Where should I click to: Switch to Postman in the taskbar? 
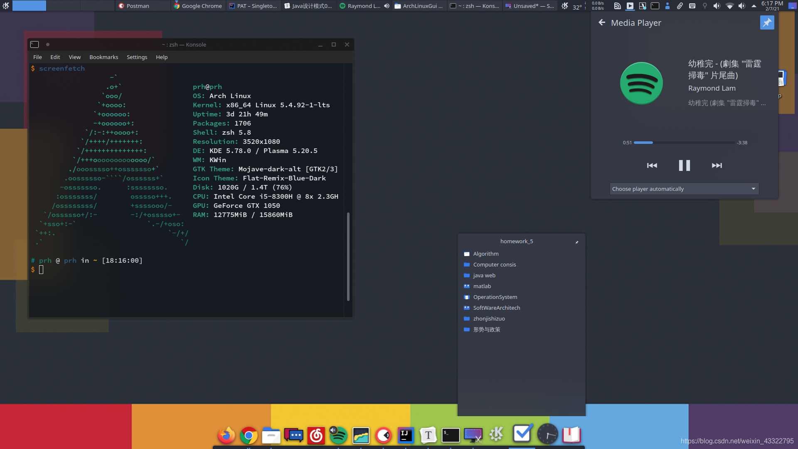pyautogui.click(x=142, y=6)
